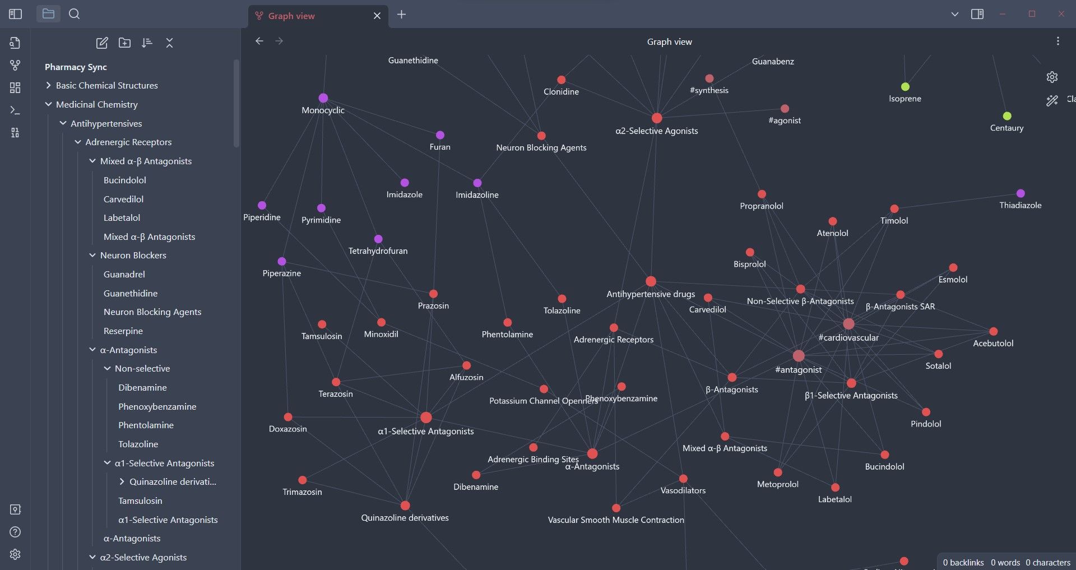Toggle the right sidebar layout

977,13
